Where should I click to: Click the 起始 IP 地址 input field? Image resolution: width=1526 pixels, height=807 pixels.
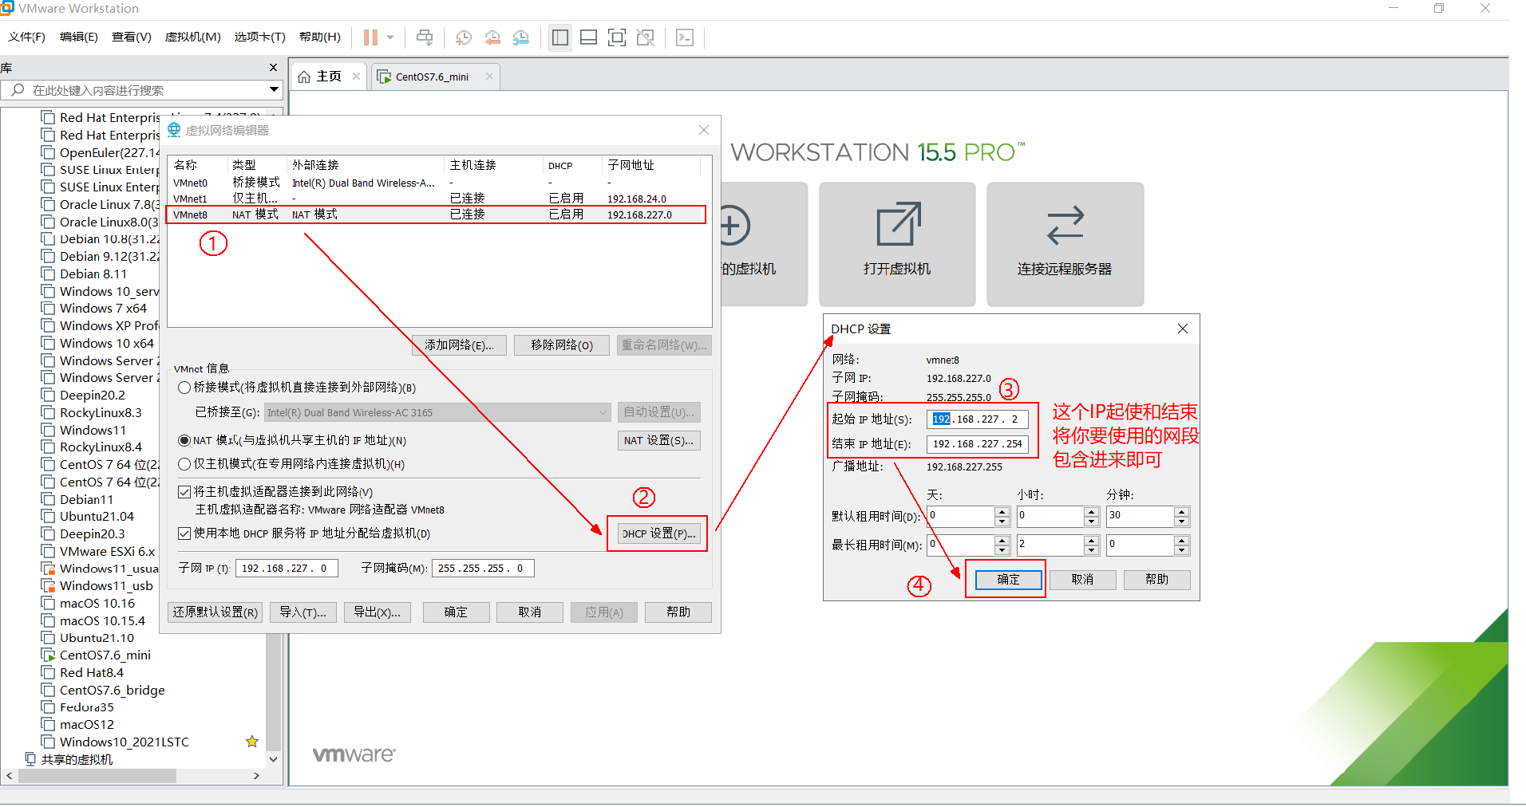pos(978,419)
